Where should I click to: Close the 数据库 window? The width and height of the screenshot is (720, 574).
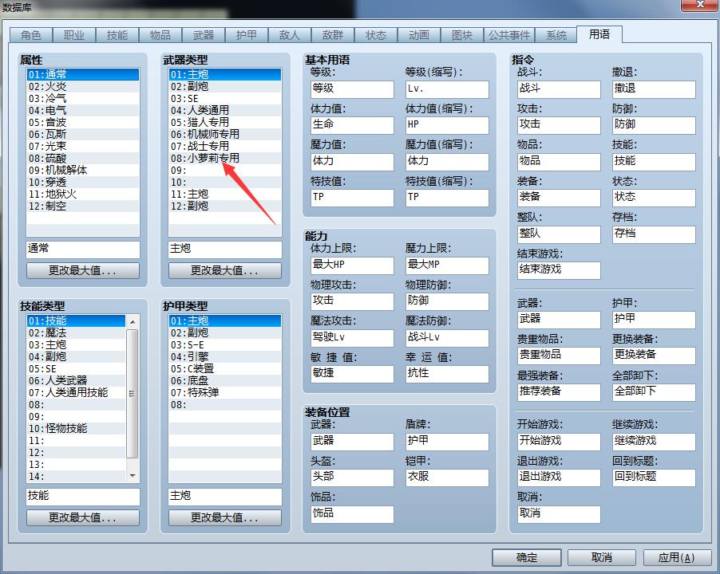click(x=700, y=5)
